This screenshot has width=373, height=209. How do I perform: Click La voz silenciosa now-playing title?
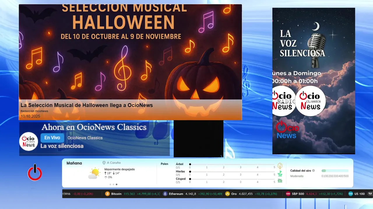point(62,146)
